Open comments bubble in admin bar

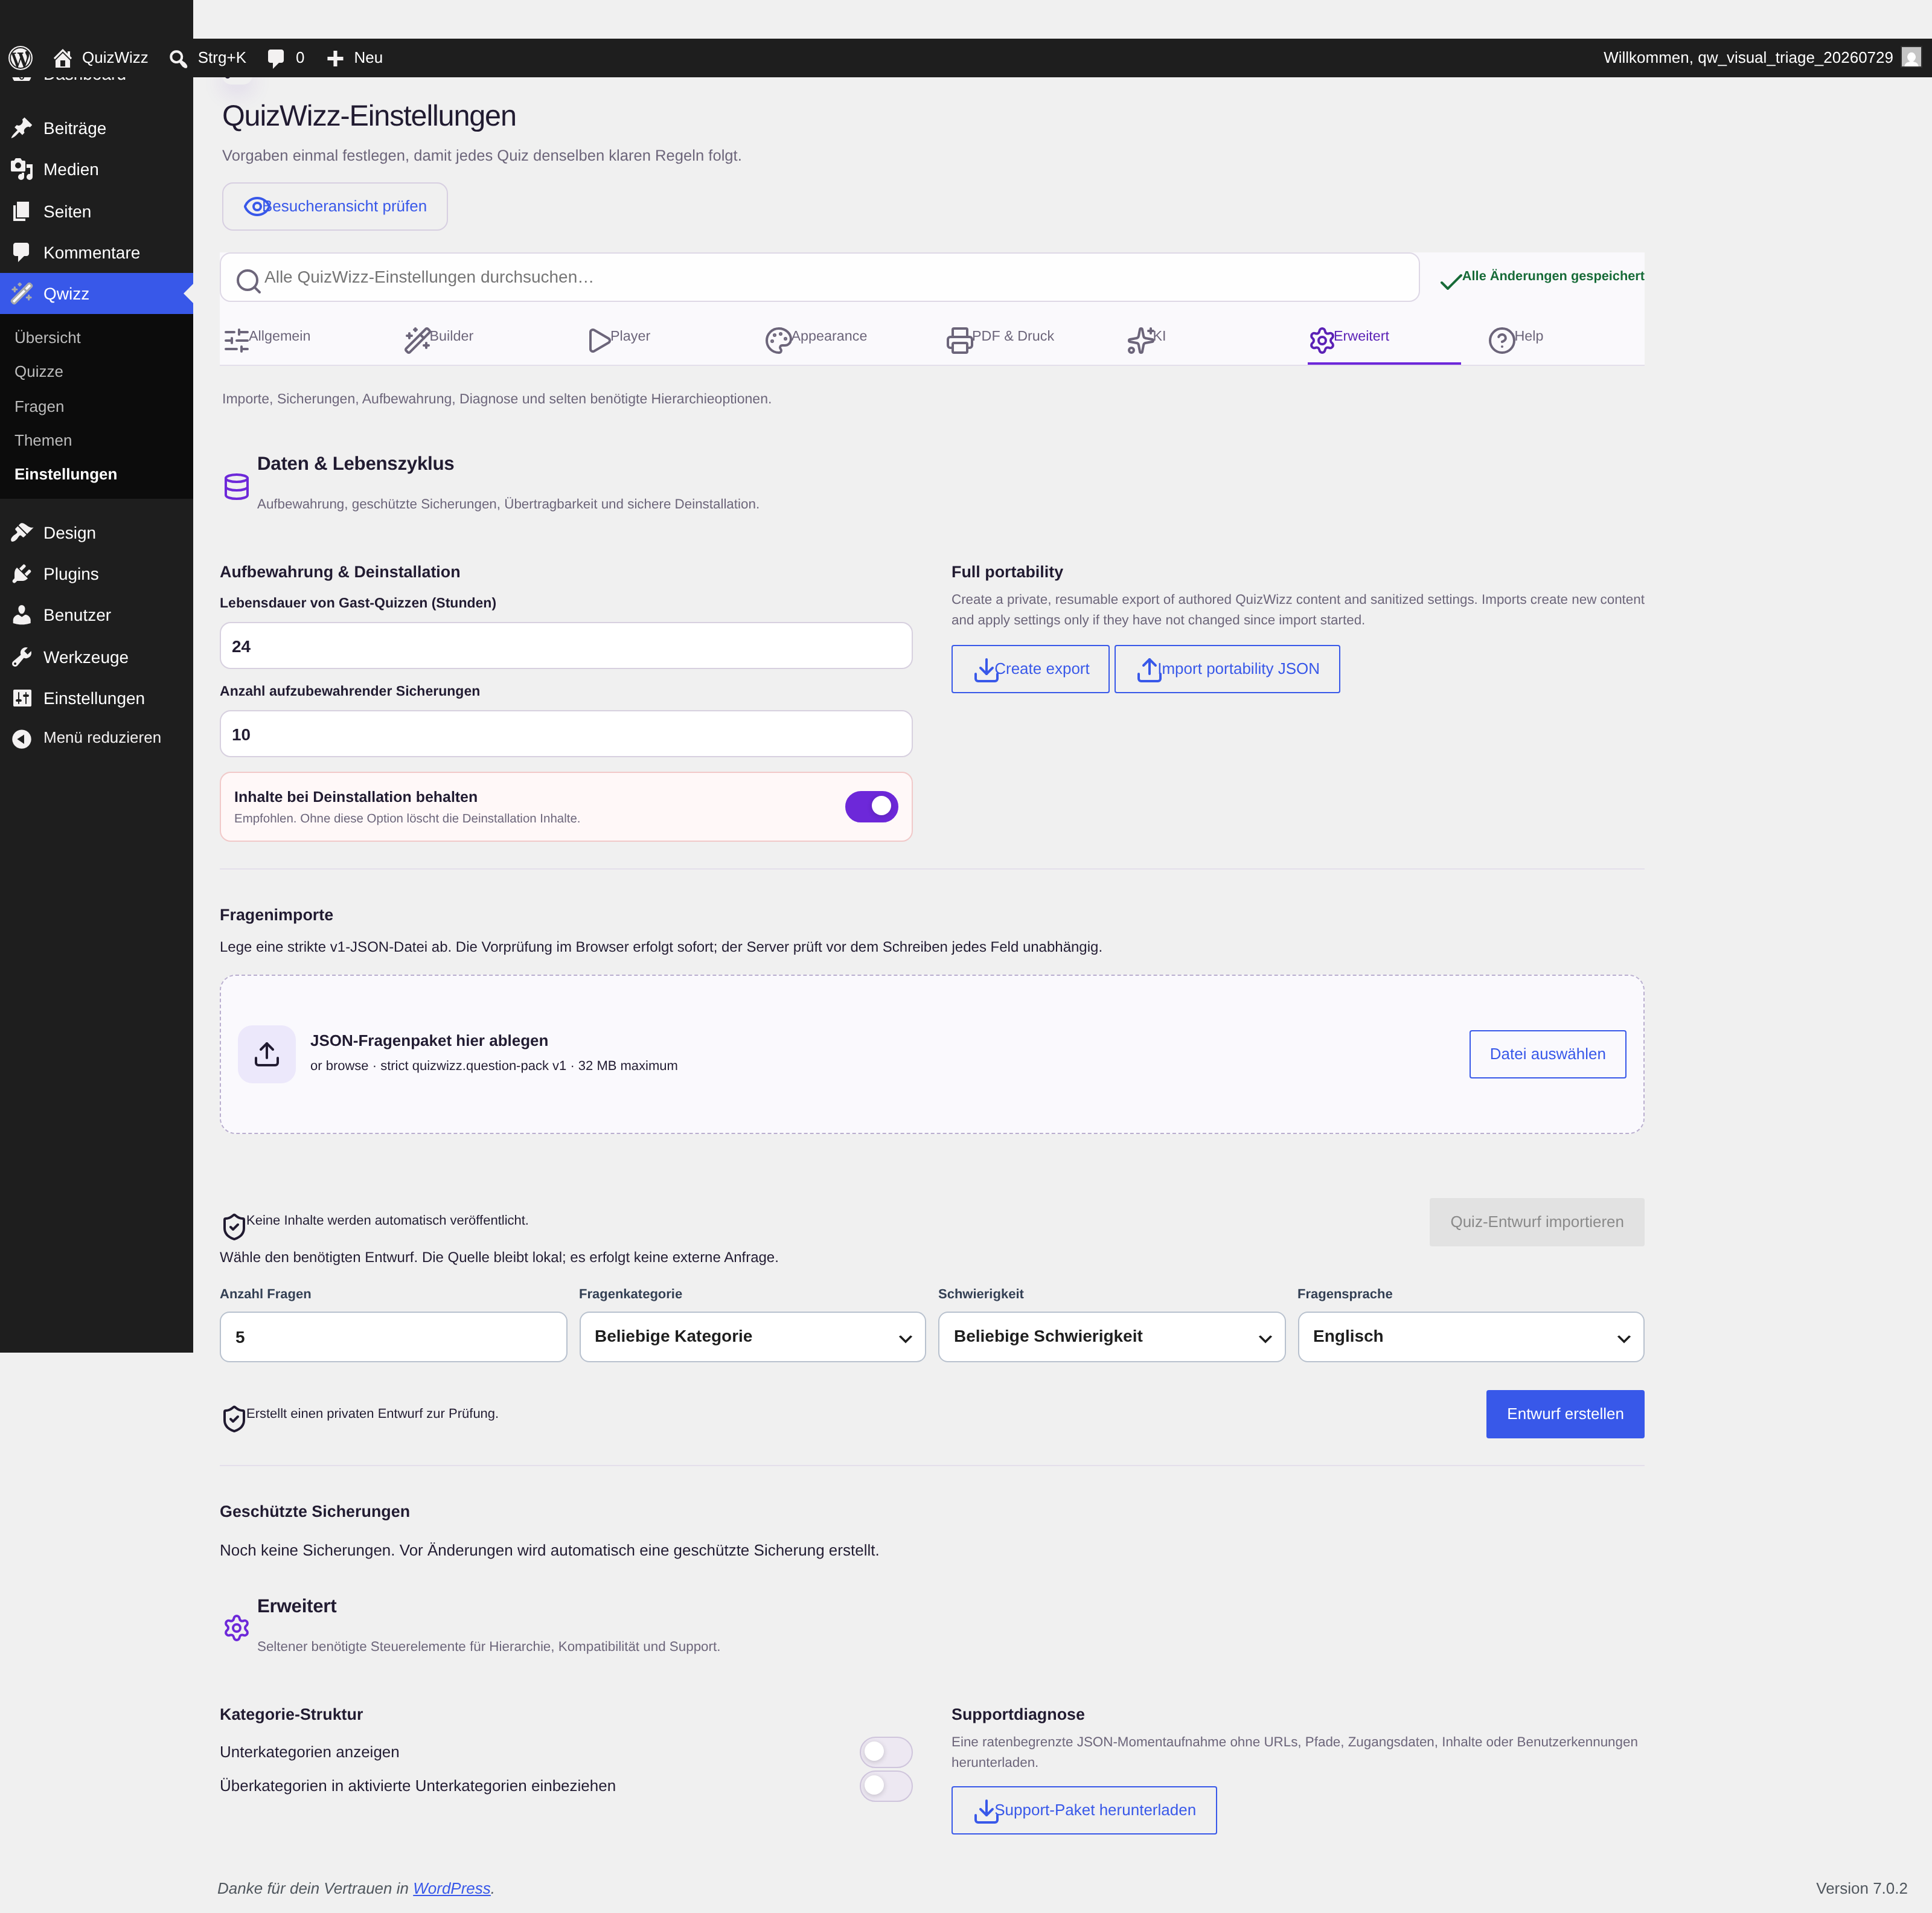click(x=276, y=58)
